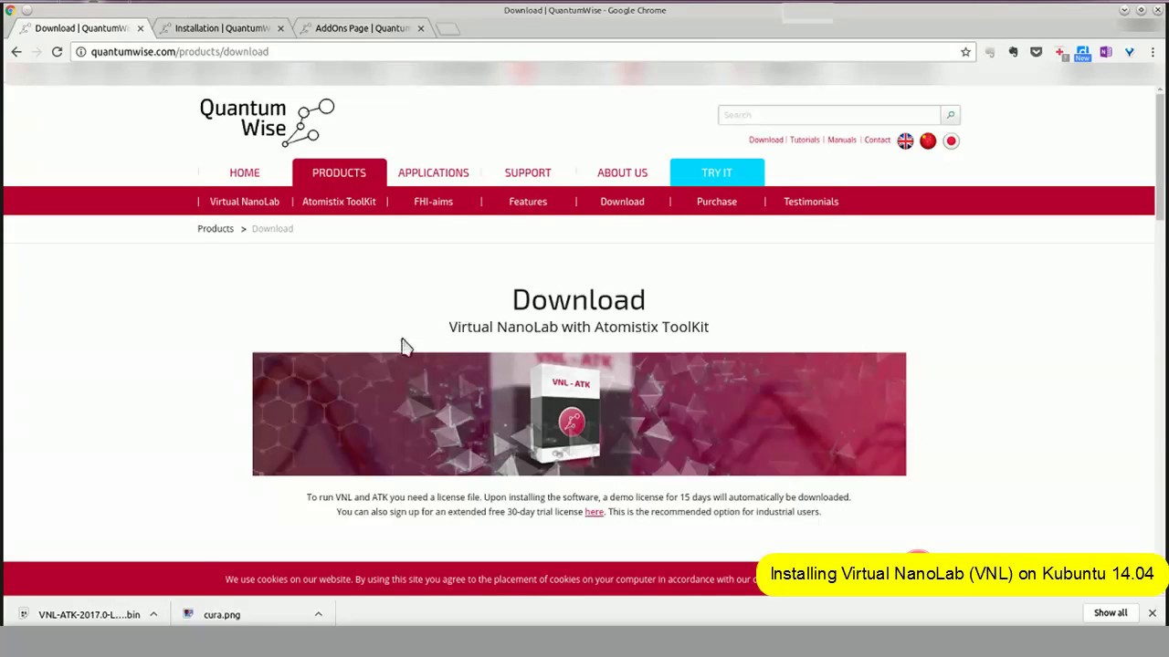The width and height of the screenshot is (1169, 657).
Task: Expand options for cura.png download
Action: click(x=318, y=614)
